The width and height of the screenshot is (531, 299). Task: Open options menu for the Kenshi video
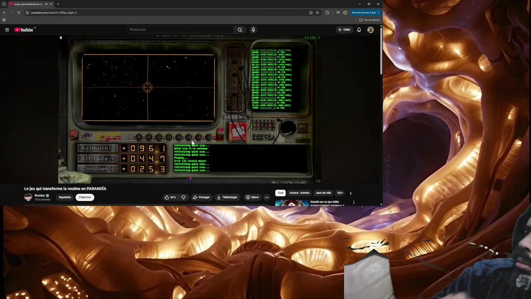tap(354, 202)
